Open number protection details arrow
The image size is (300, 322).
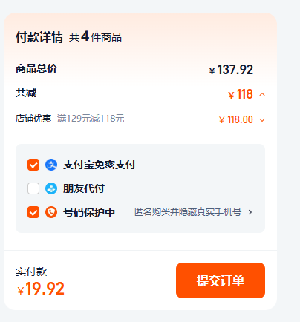coord(250,212)
